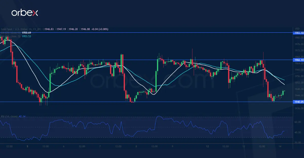Open the 1h timeframe selector
Image resolution: width=304 pixels, height=158 pixels.
[x=30, y=29]
